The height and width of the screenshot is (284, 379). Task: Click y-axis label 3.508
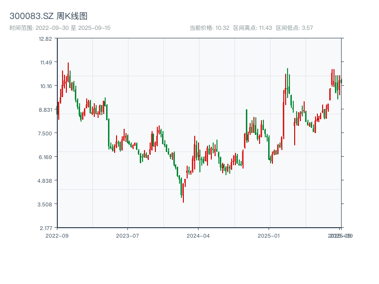(45, 204)
